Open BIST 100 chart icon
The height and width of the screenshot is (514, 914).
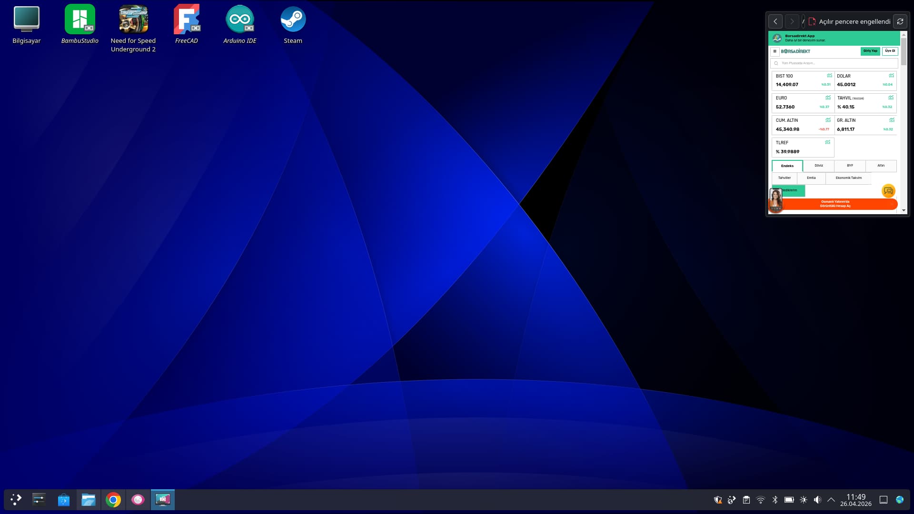[829, 76]
